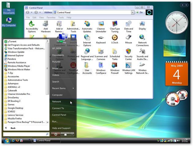Open the address bar dropdown arrow

(x=133, y=12)
